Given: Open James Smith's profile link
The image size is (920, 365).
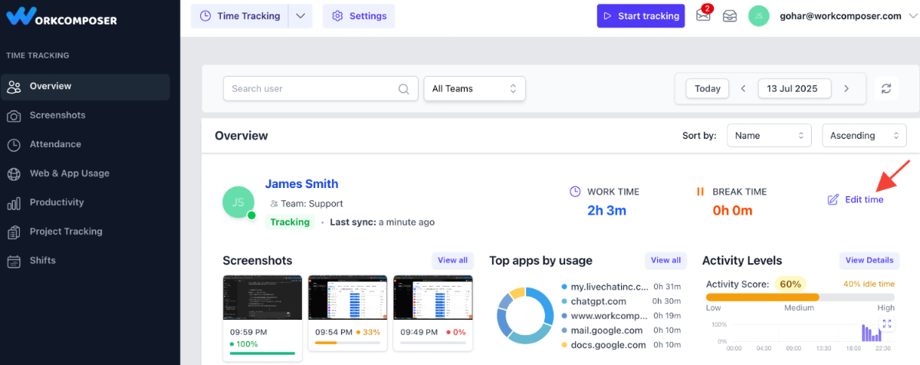Looking at the screenshot, I should (x=301, y=184).
